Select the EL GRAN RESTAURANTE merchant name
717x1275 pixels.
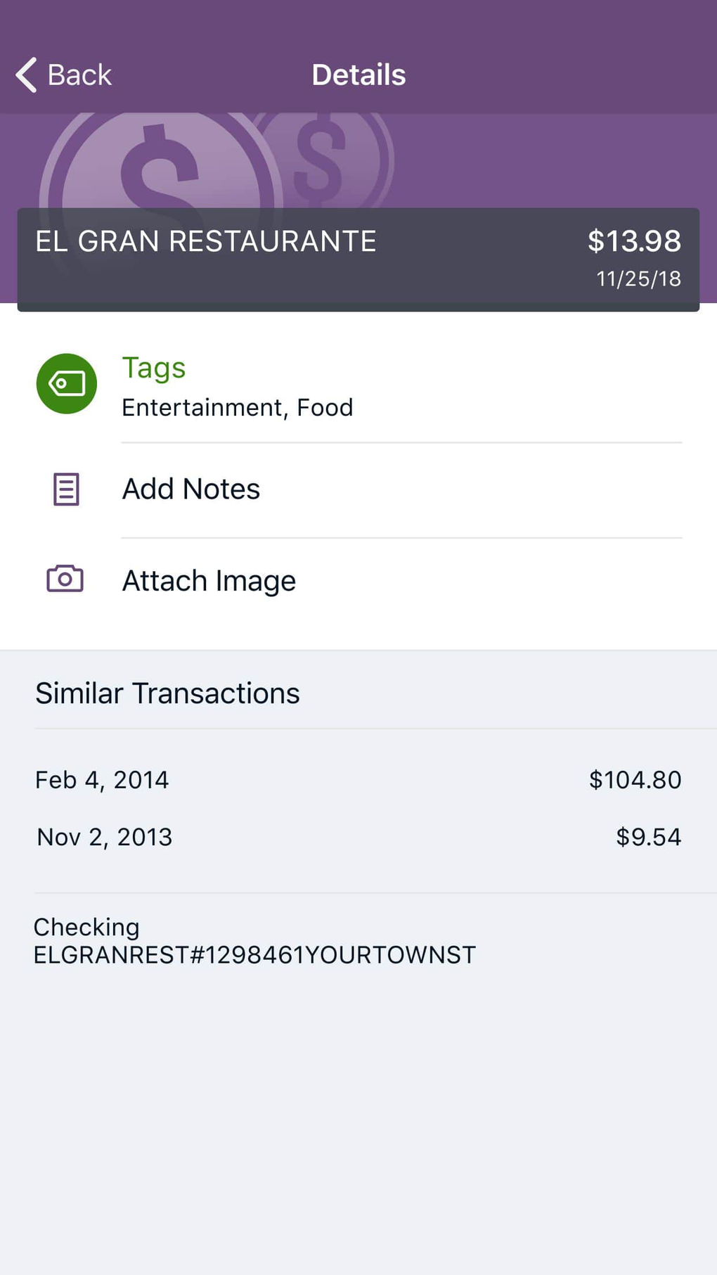(x=206, y=241)
